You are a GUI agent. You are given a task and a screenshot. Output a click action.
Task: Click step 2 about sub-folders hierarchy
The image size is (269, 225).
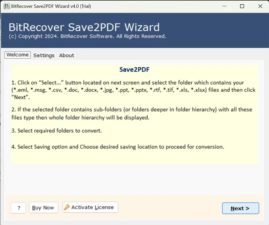(132, 114)
